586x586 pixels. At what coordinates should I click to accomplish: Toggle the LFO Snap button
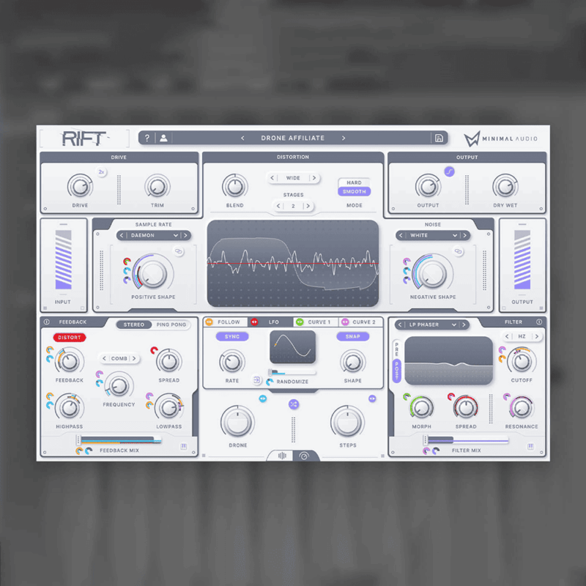click(353, 336)
